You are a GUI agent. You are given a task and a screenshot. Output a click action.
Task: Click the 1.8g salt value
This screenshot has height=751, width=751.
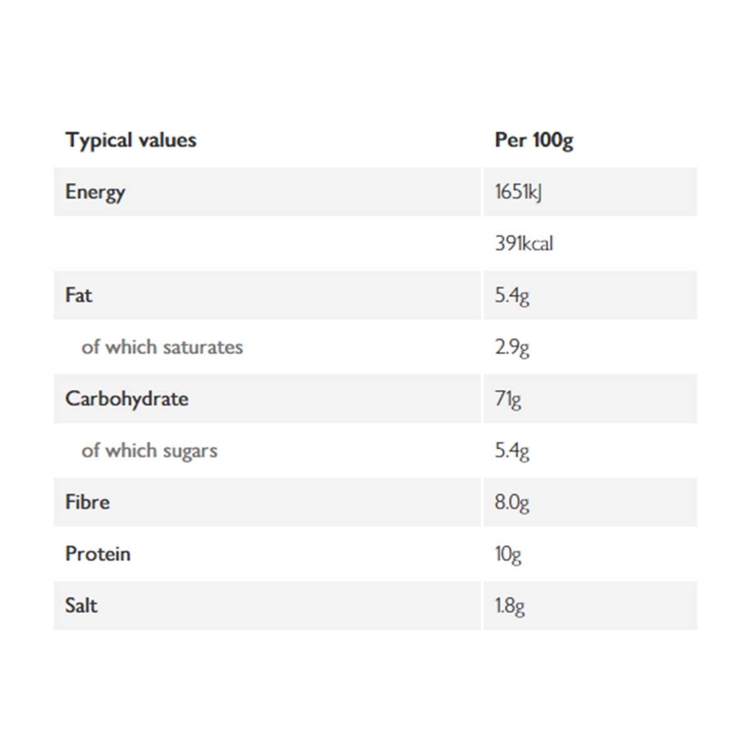tap(509, 606)
